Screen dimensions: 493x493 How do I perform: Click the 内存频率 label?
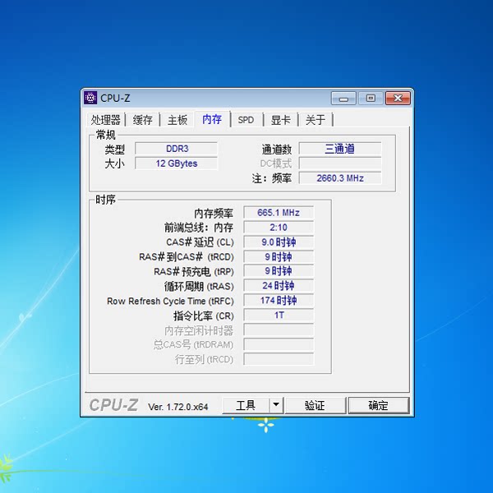(214, 214)
